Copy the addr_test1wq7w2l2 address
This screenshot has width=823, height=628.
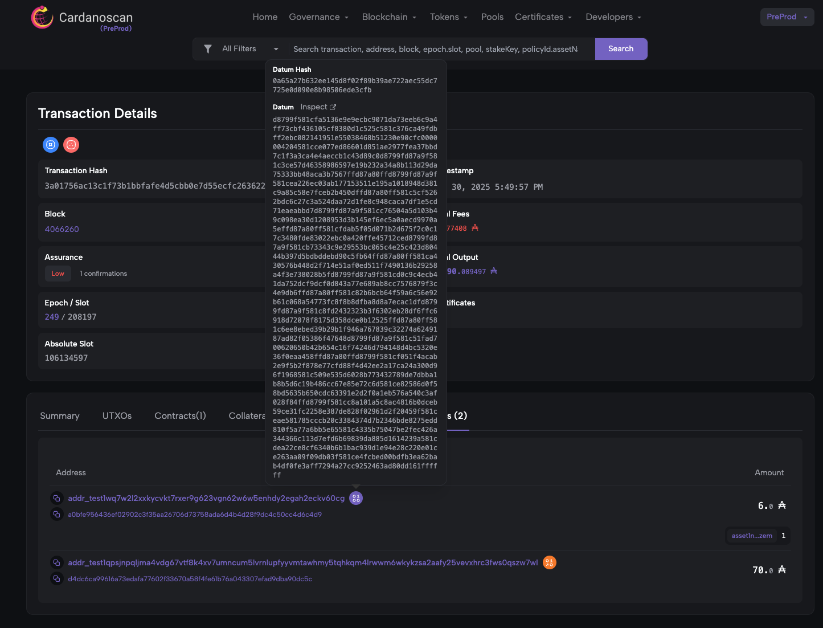point(56,498)
